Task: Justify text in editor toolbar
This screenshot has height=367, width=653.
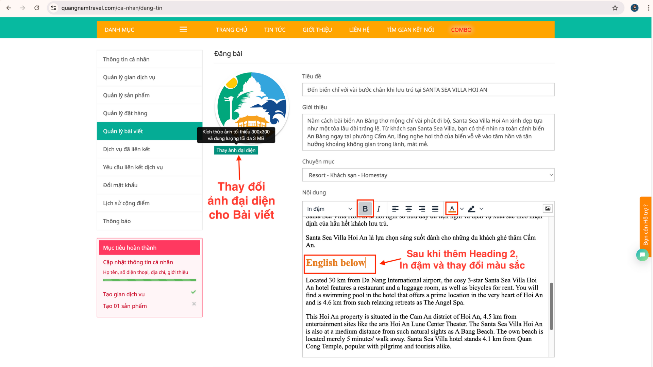Action: tap(435, 209)
